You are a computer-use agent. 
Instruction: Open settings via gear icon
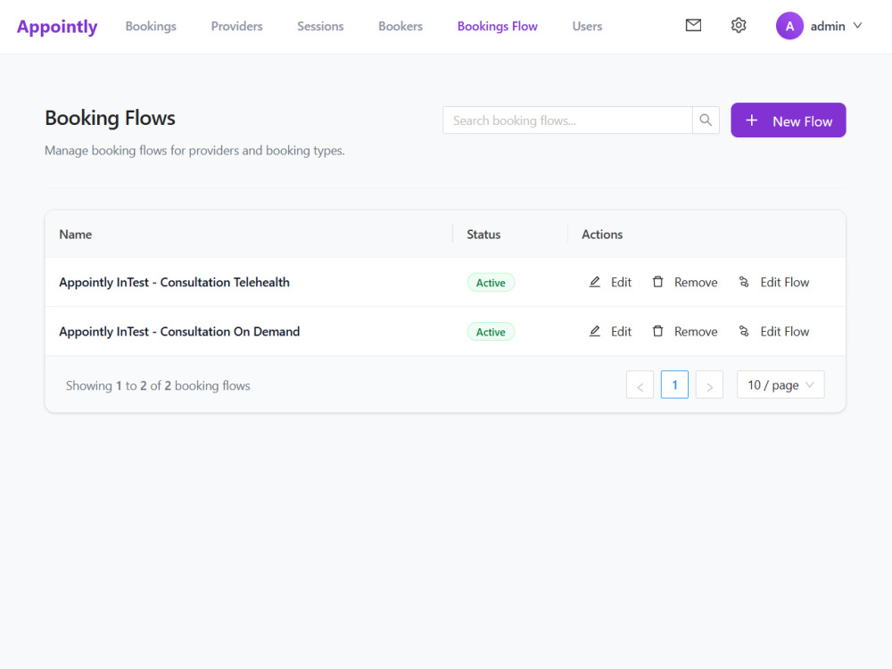point(739,25)
